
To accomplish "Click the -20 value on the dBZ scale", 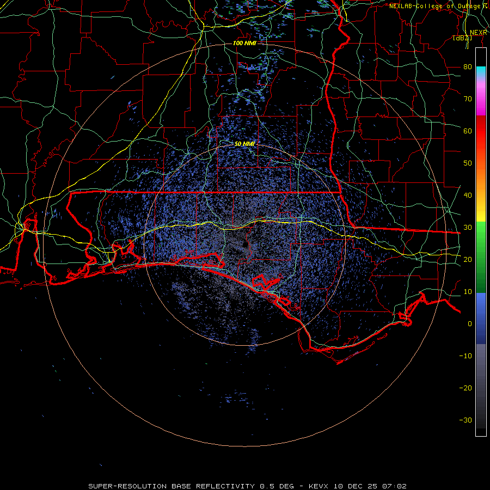I will click(465, 388).
